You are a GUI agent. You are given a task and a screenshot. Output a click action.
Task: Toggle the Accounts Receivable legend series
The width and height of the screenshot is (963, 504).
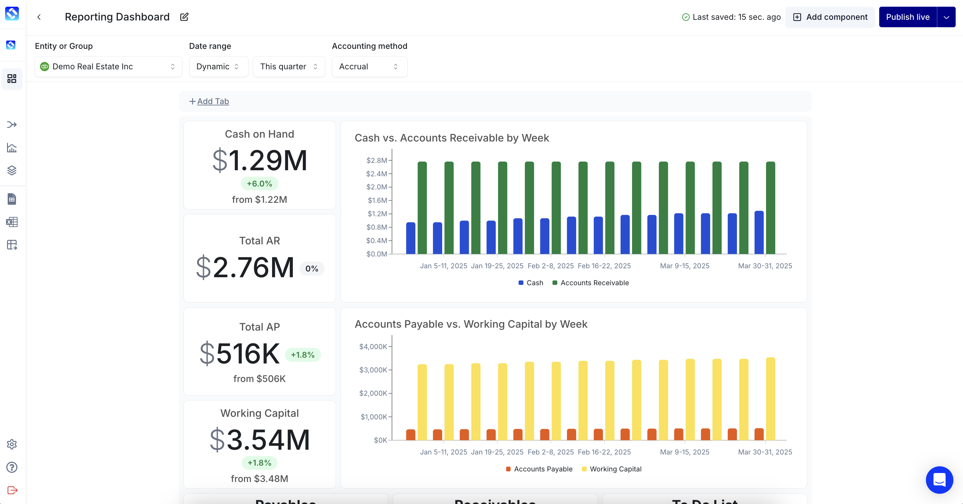tap(591, 283)
